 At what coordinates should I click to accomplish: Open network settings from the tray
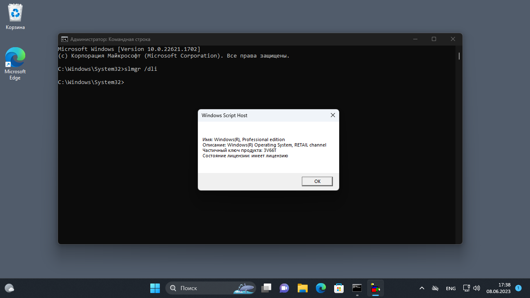click(467, 288)
